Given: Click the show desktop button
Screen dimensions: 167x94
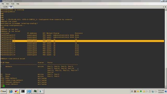Looking at the screenshot, I should click(166, 91).
